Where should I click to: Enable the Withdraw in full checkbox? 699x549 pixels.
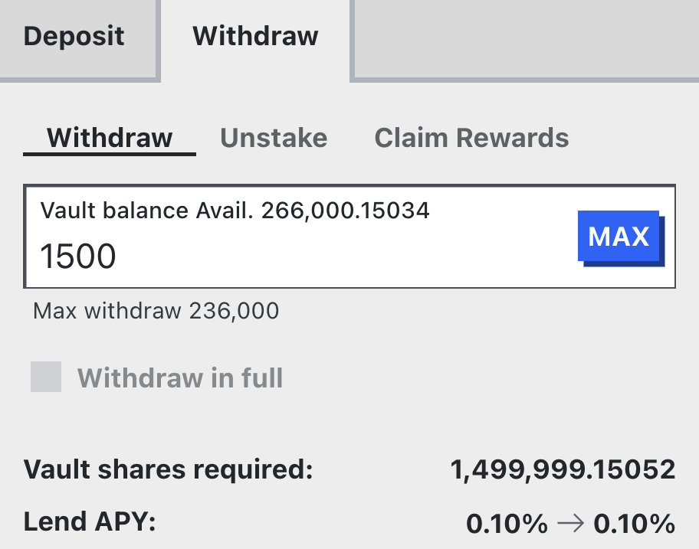(46, 377)
